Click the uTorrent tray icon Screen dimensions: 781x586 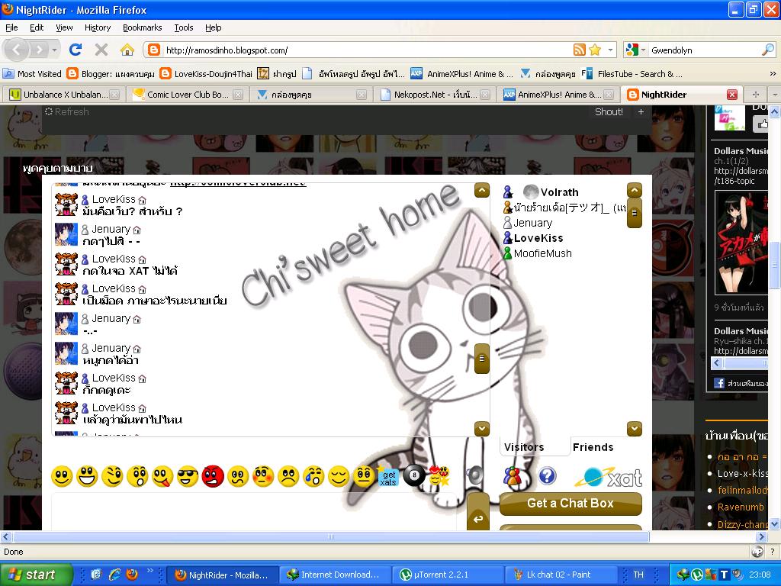pyautogui.click(x=697, y=575)
